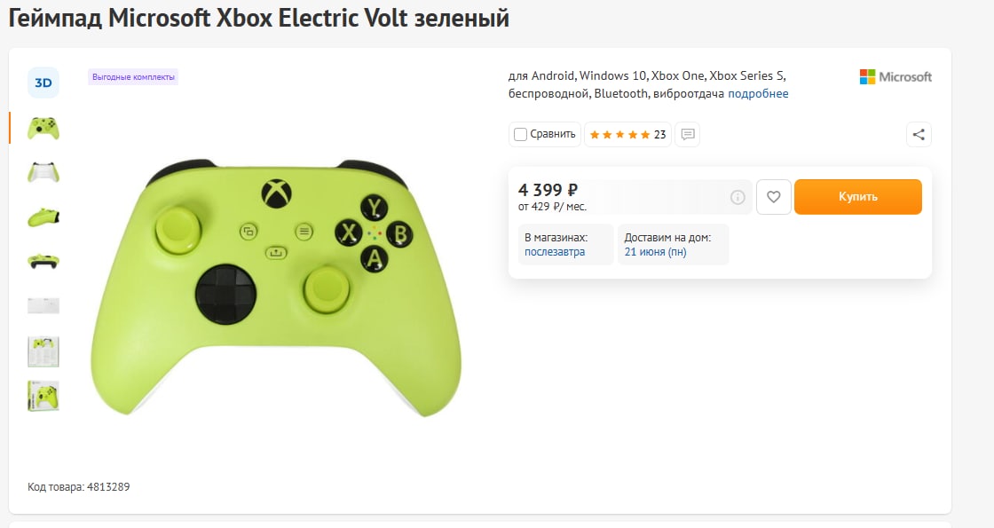
Task: Select the packaged gamepad box thumbnail
Action: (43, 396)
